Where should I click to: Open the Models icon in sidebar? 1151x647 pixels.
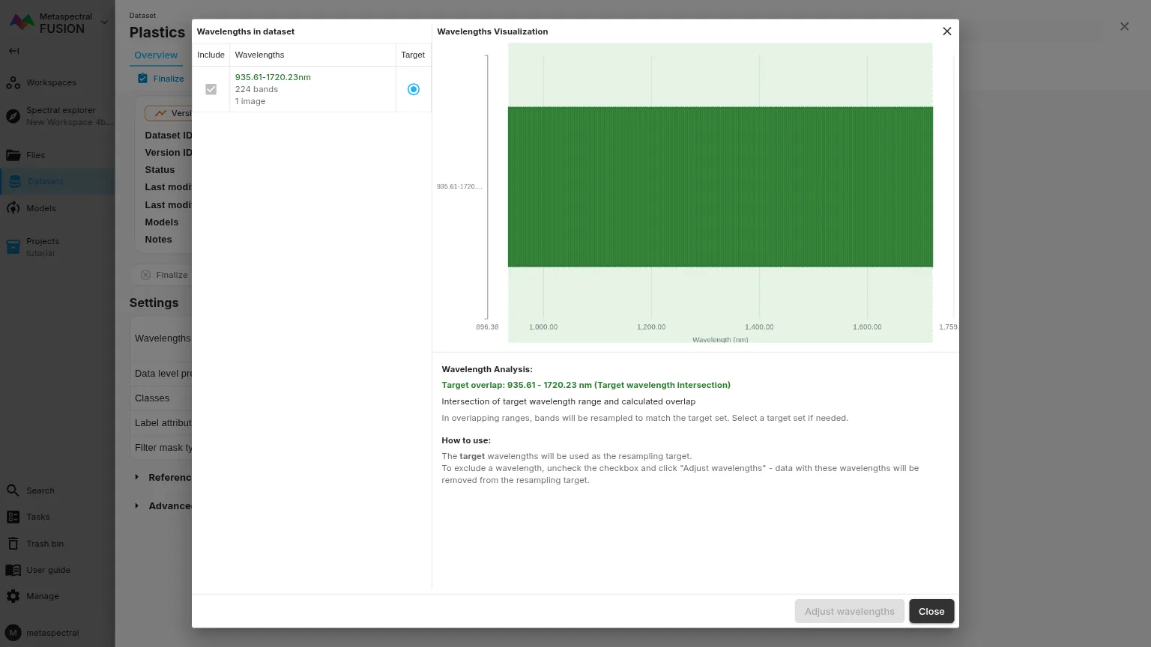[x=13, y=208]
